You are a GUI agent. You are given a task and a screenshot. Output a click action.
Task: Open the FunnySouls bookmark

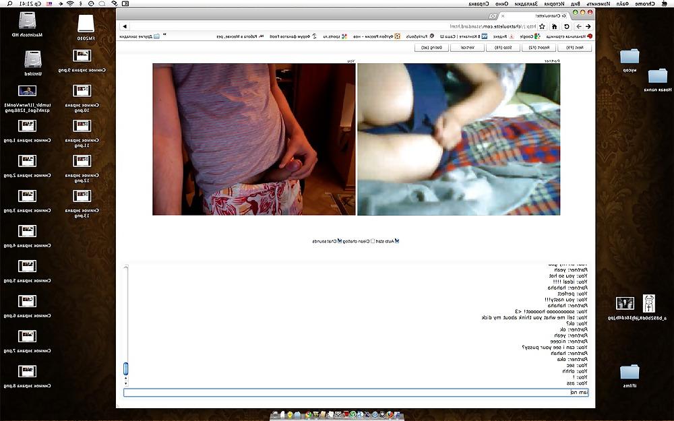pyautogui.click(x=420, y=36)
